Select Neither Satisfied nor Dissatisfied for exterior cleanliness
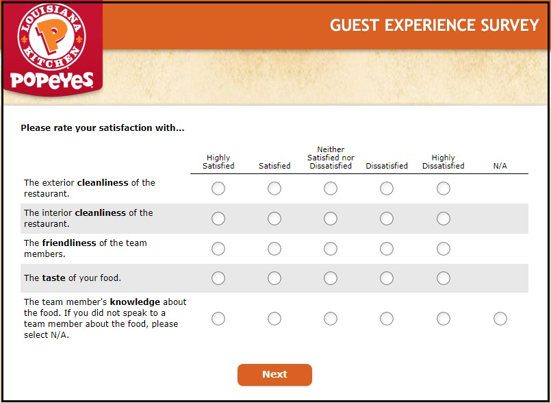 coord(331,188)
